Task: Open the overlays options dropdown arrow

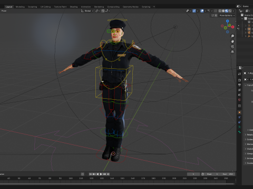Action: point(205,11)
